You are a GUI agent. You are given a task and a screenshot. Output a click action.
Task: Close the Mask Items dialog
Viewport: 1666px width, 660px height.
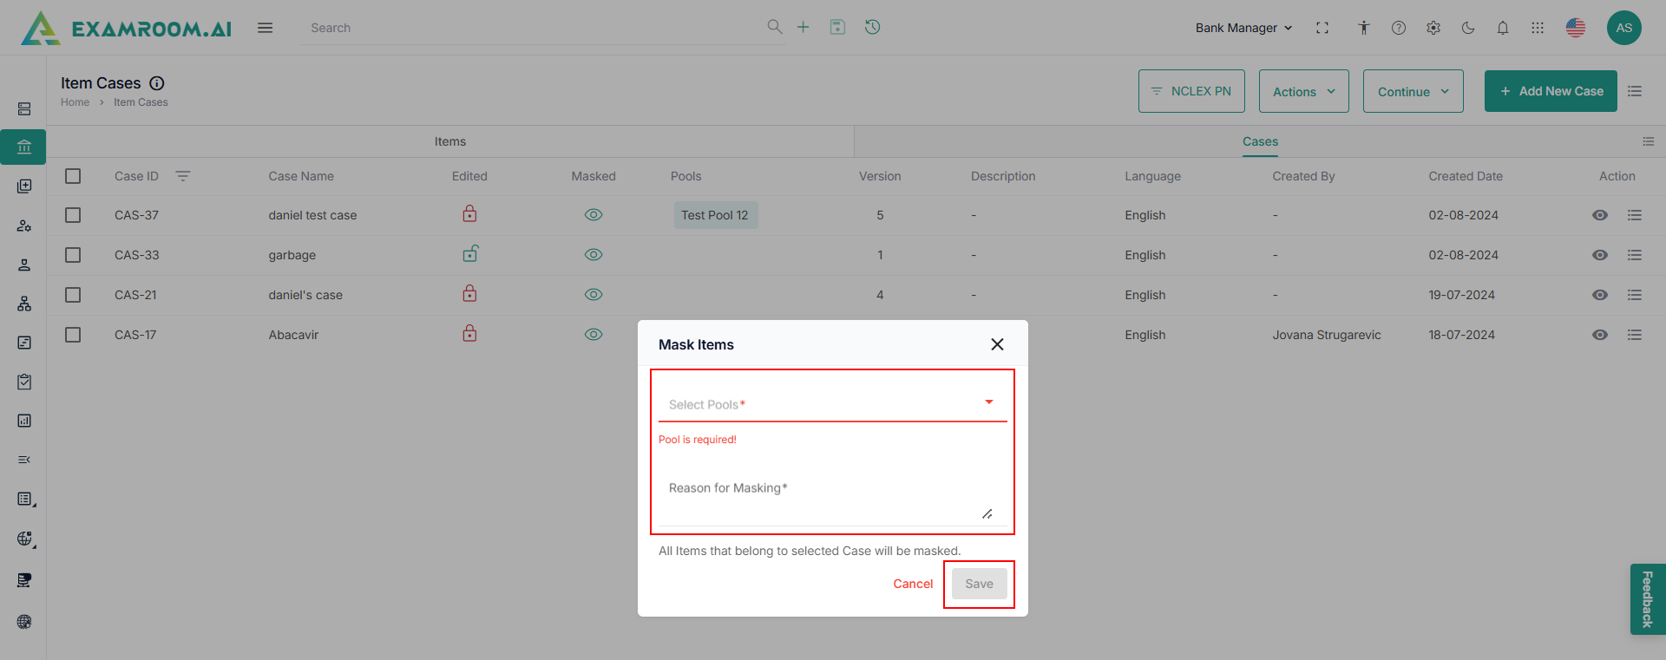coord(998,344)
